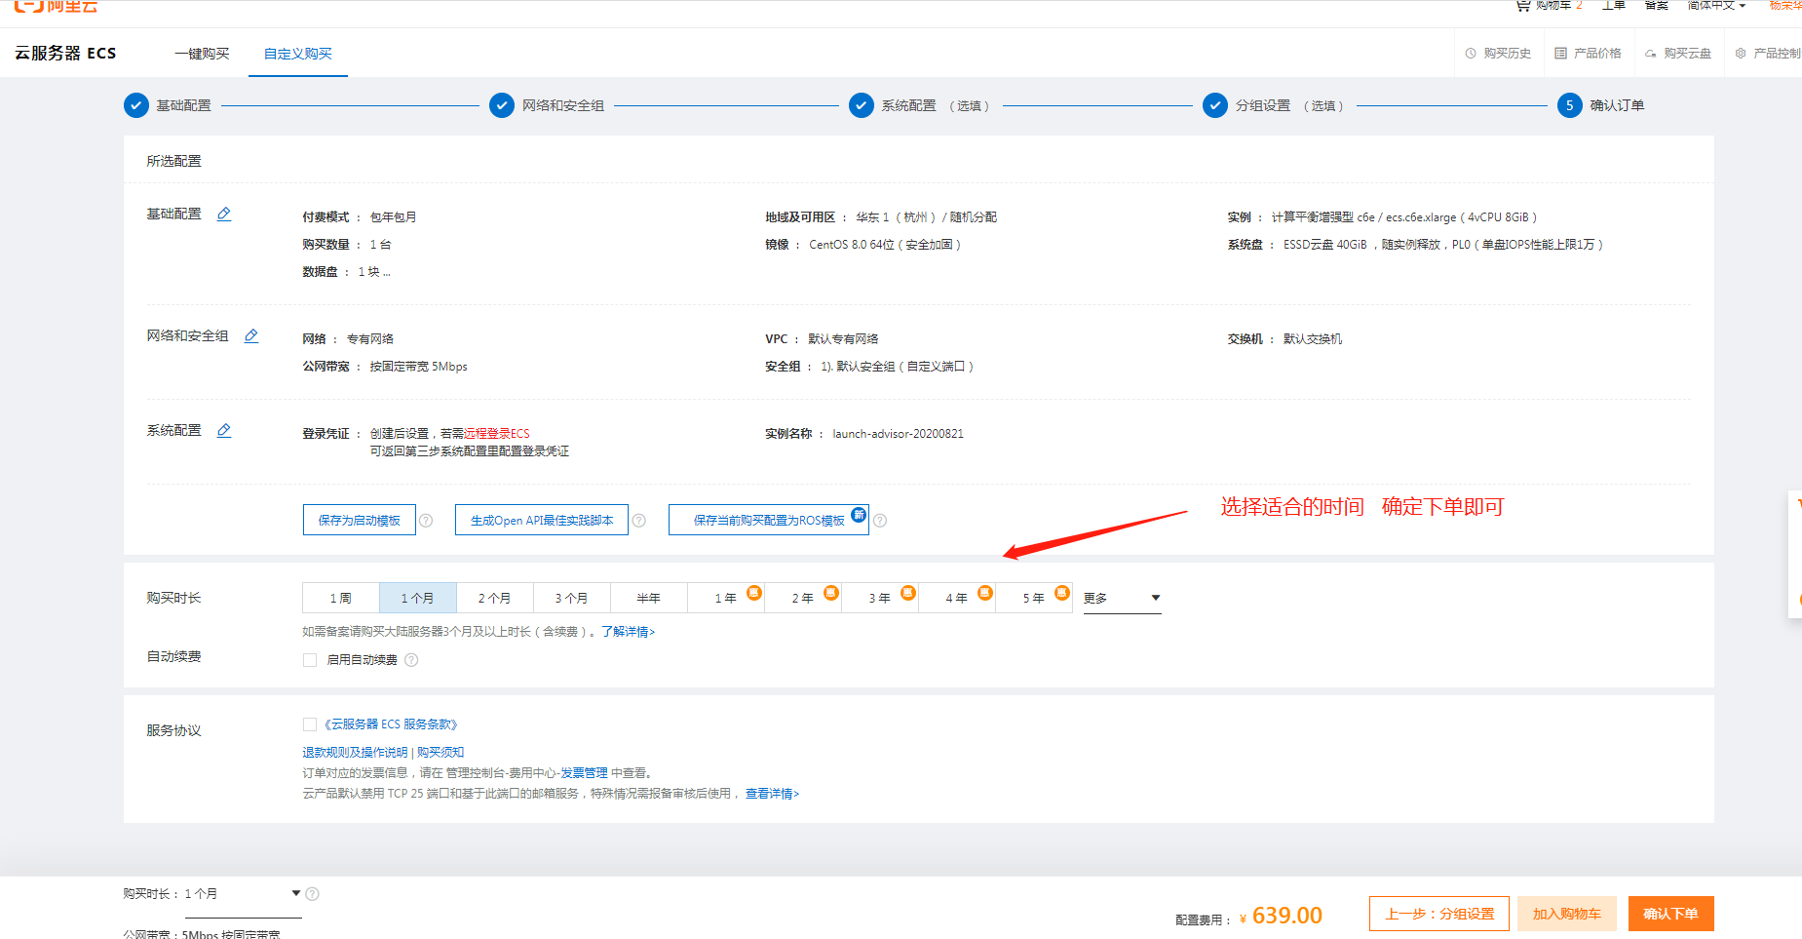Open the shopping cart icon at top
The height and width of the screenshot is (939, 1802).
tap(1522, 5)
